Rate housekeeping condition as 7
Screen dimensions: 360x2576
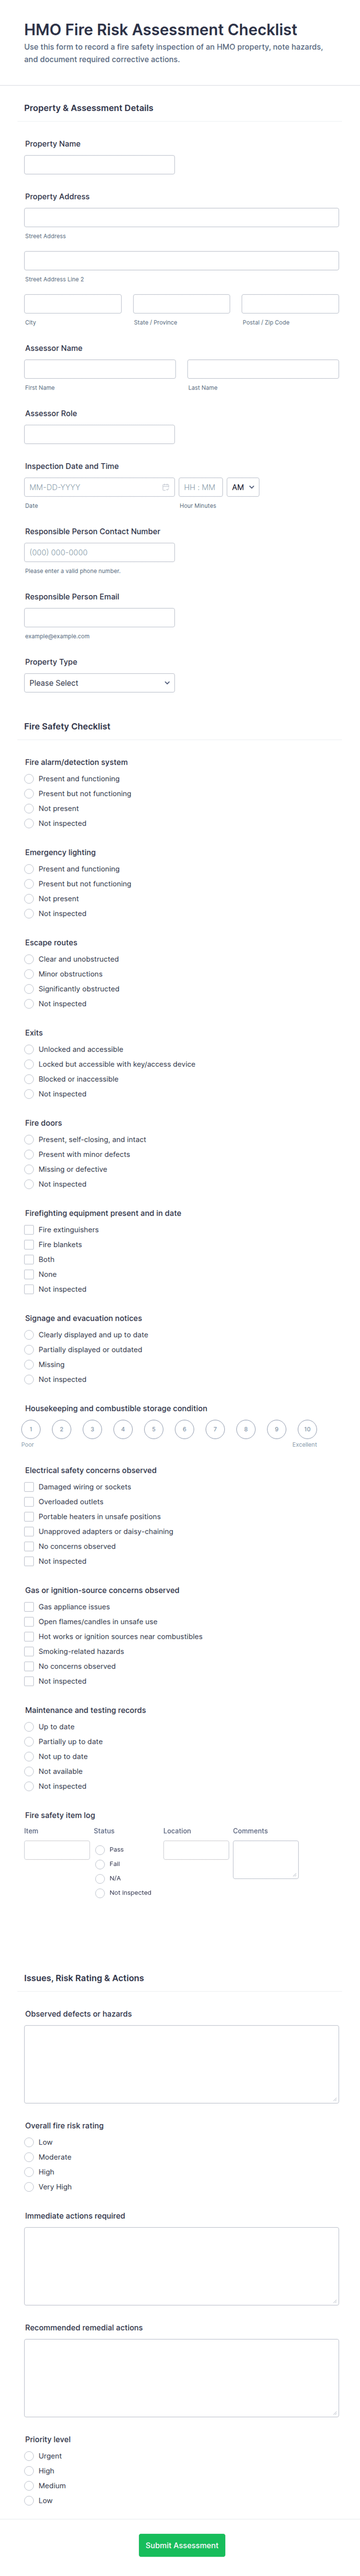pos(215,1429)
